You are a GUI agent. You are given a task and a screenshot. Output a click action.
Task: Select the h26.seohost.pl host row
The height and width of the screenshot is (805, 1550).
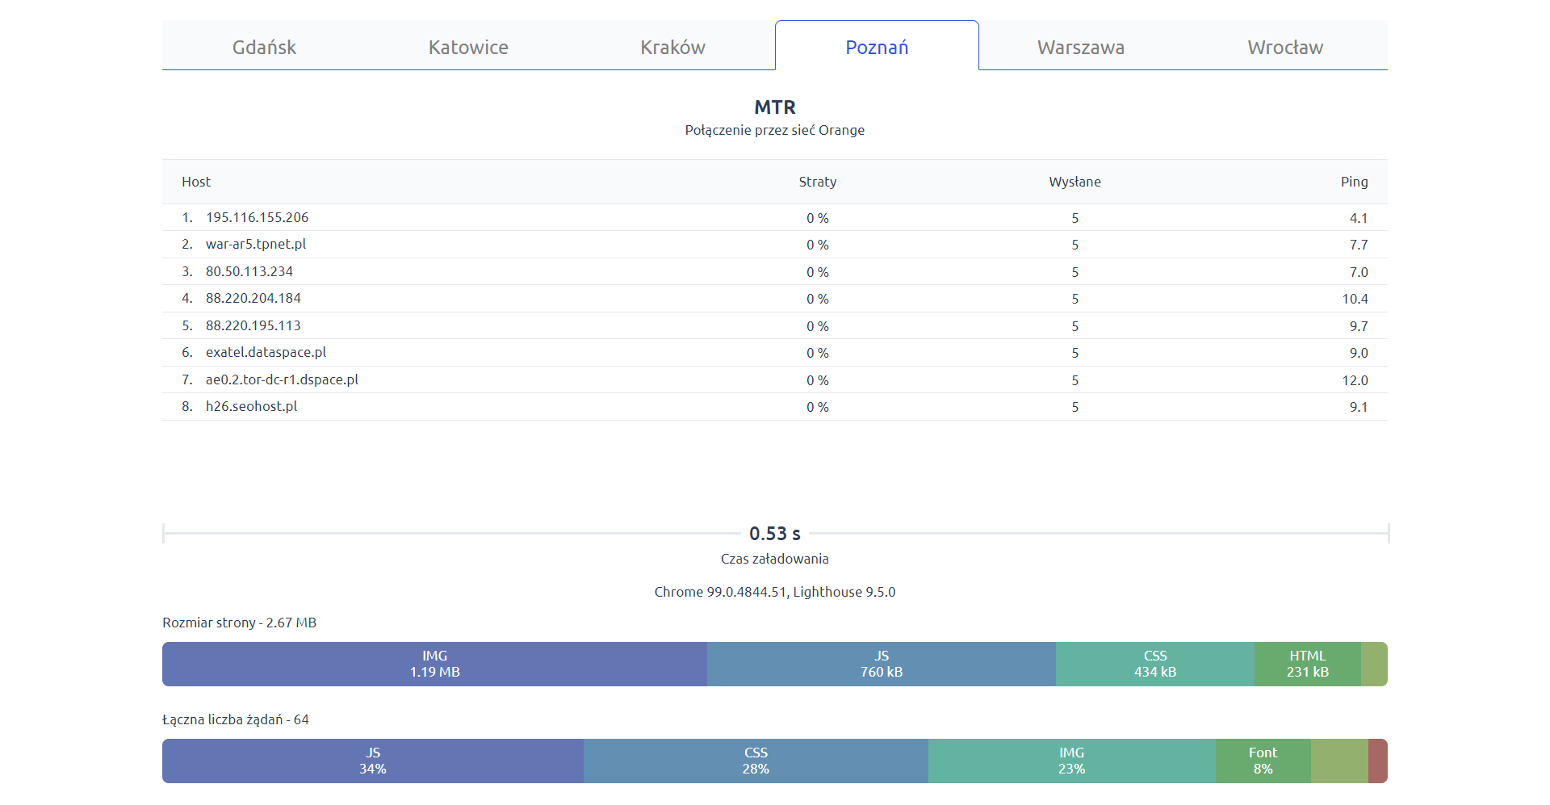click(251, 406)
